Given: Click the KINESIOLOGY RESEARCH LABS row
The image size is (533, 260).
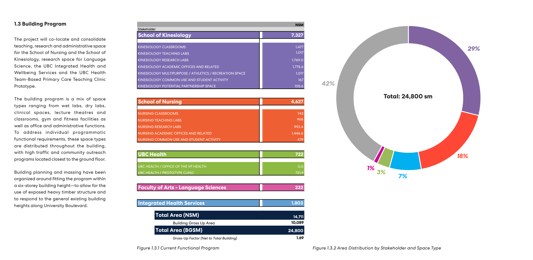Looking at the screenshot, I should 221,60.
